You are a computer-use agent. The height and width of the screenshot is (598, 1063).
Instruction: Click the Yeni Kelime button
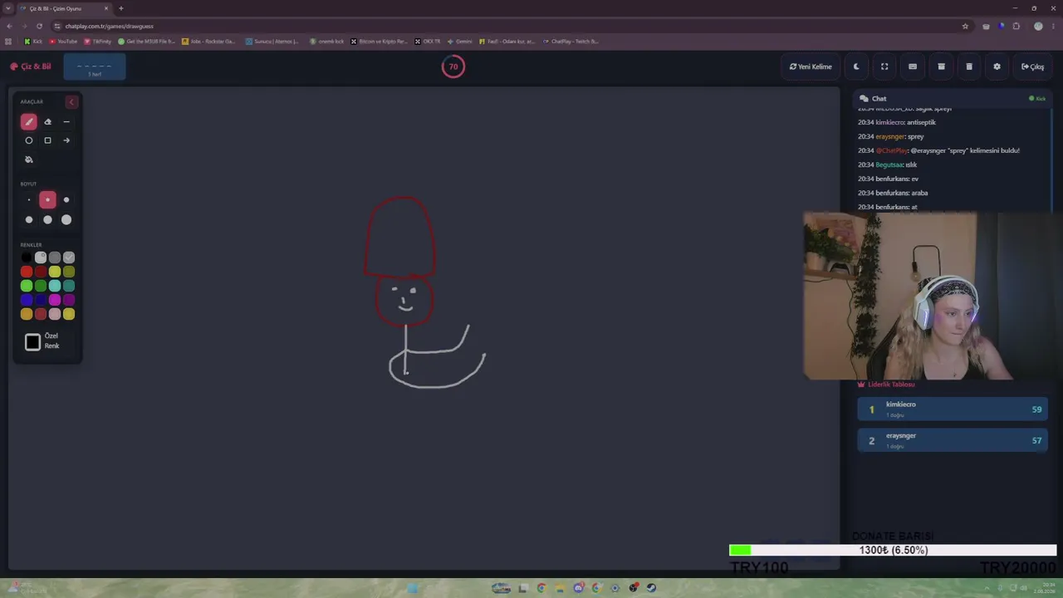point(811,66)
